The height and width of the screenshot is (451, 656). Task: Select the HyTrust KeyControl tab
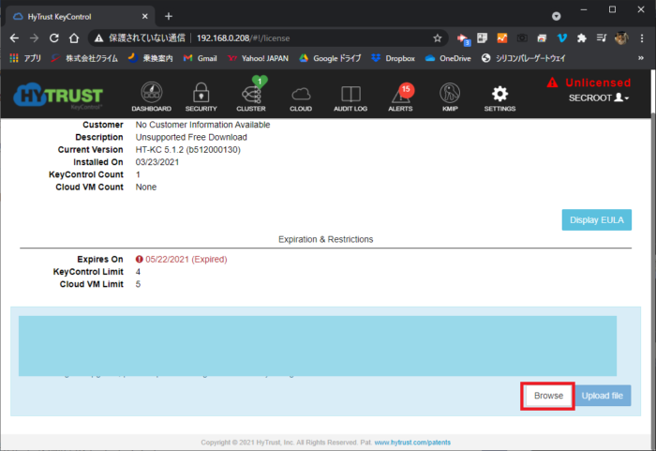(x=80, y=16)
